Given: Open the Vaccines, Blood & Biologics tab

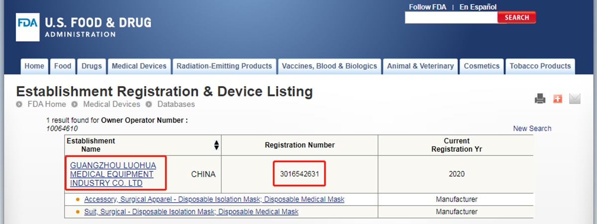Looking at the screenshot, I should tap(329, 66).
